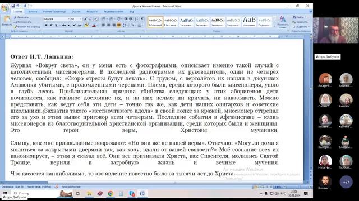Click status bar language Русский (Россия)

[x=71, y=187]
